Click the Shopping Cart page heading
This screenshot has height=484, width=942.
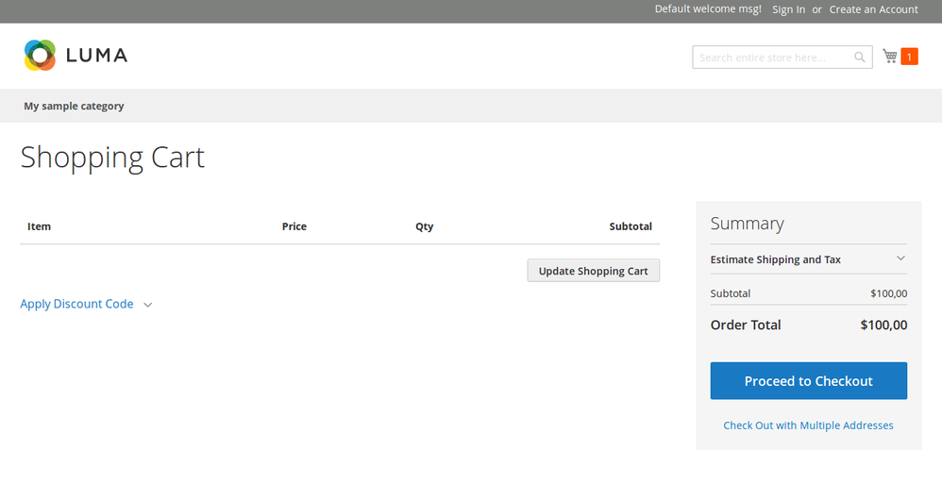(x=112, y=157)
